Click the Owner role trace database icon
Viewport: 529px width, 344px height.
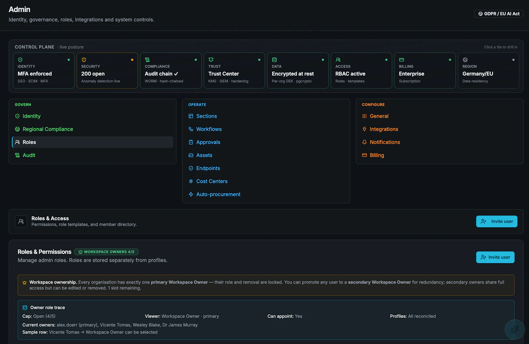(25, 308)
